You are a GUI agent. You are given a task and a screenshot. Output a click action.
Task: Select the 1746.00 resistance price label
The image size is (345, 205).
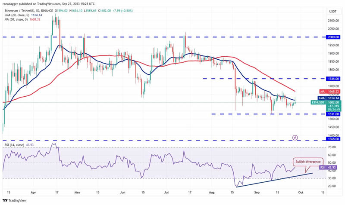333,79
